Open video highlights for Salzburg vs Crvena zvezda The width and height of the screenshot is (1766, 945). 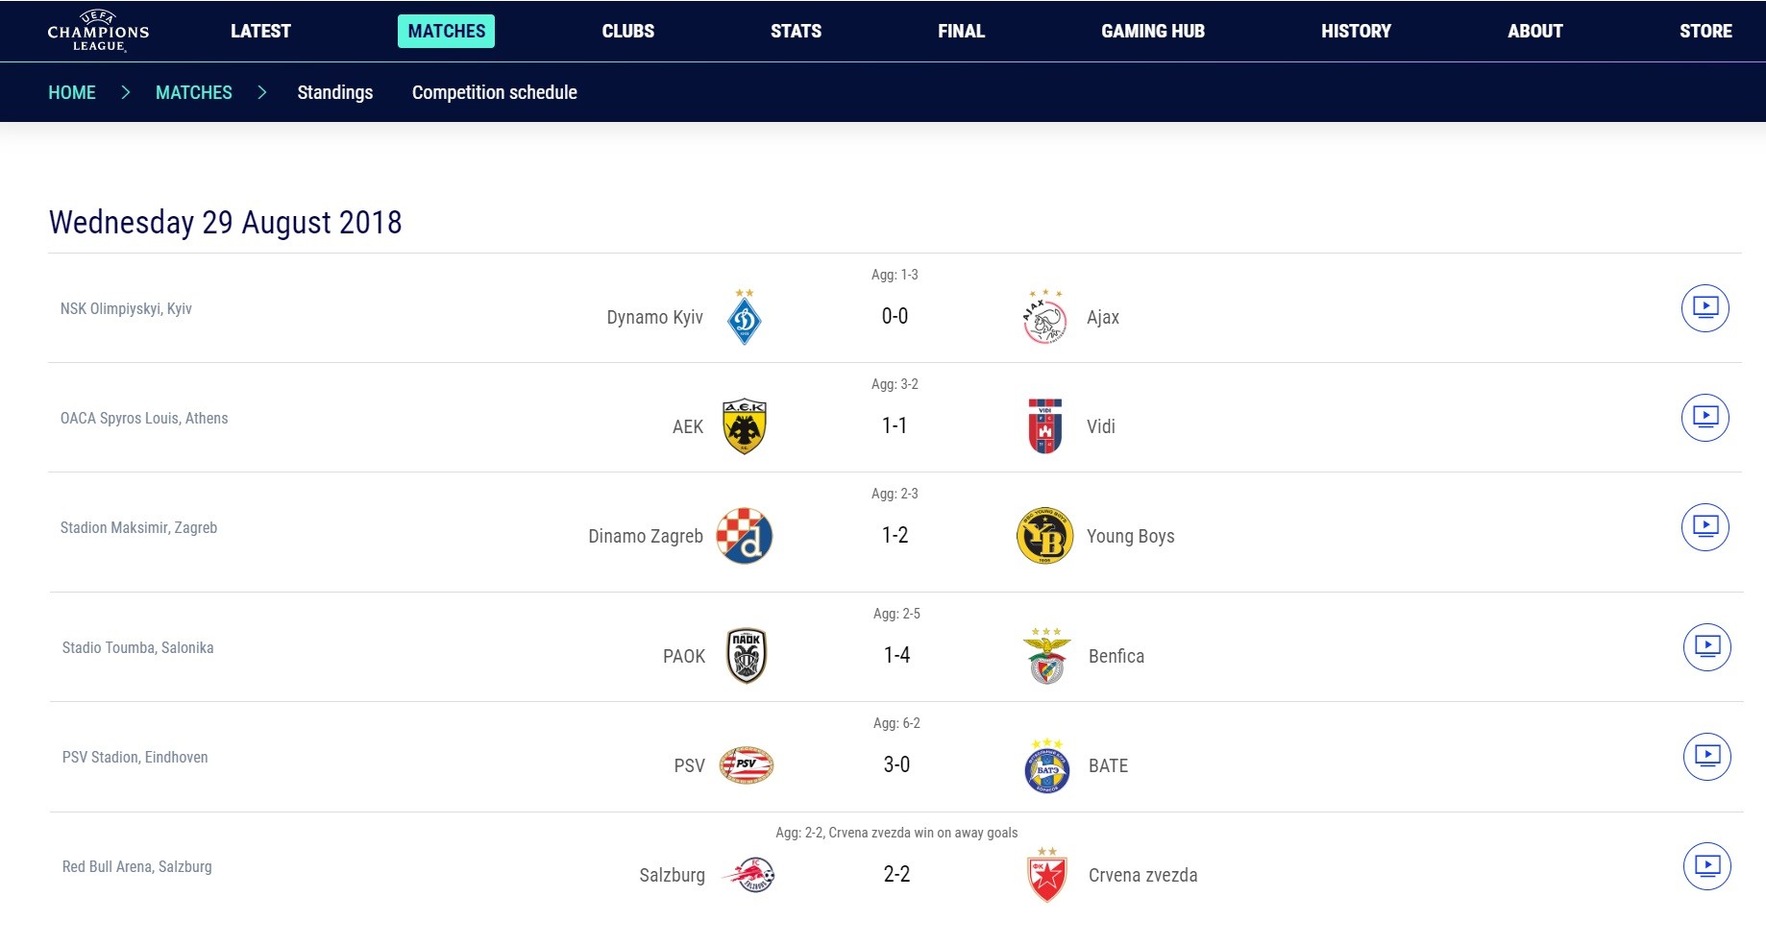click(x=1707, y=866)
